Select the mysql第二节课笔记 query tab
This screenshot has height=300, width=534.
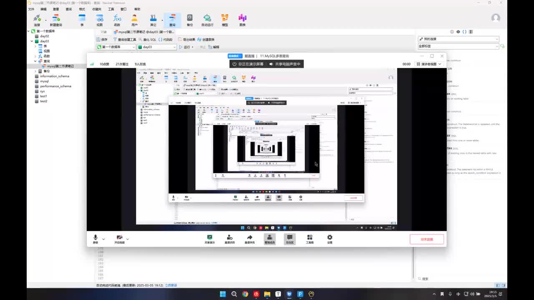click(144, 32)
